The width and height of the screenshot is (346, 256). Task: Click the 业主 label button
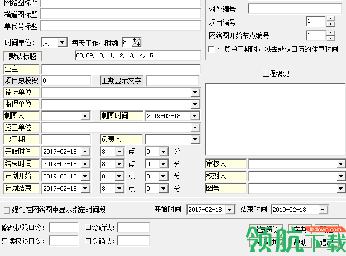22,69
